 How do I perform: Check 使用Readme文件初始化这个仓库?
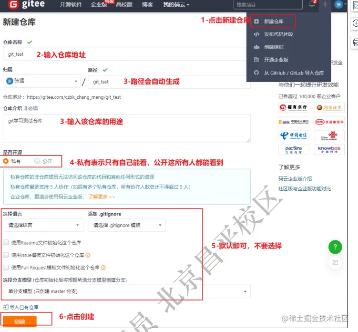pos(6,243)
